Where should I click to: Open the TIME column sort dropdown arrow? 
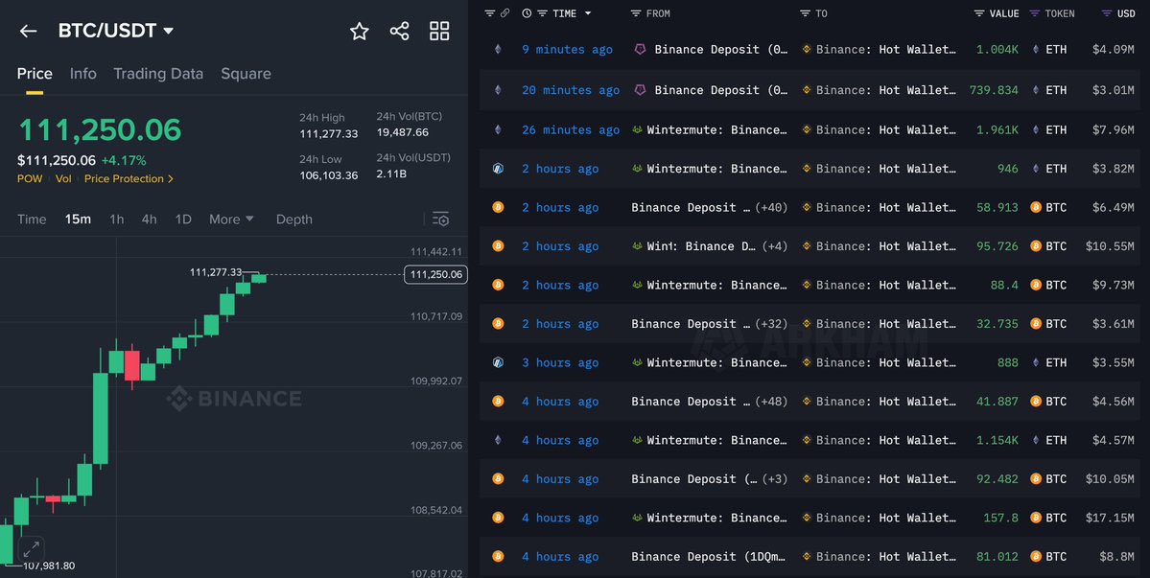(x=587, y=13)
